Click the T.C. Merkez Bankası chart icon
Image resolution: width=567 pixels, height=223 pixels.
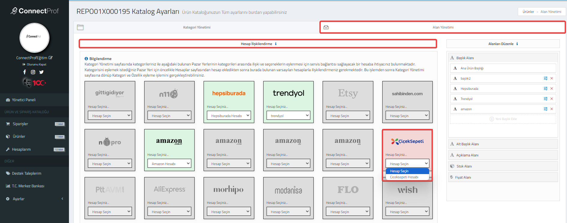8,186
